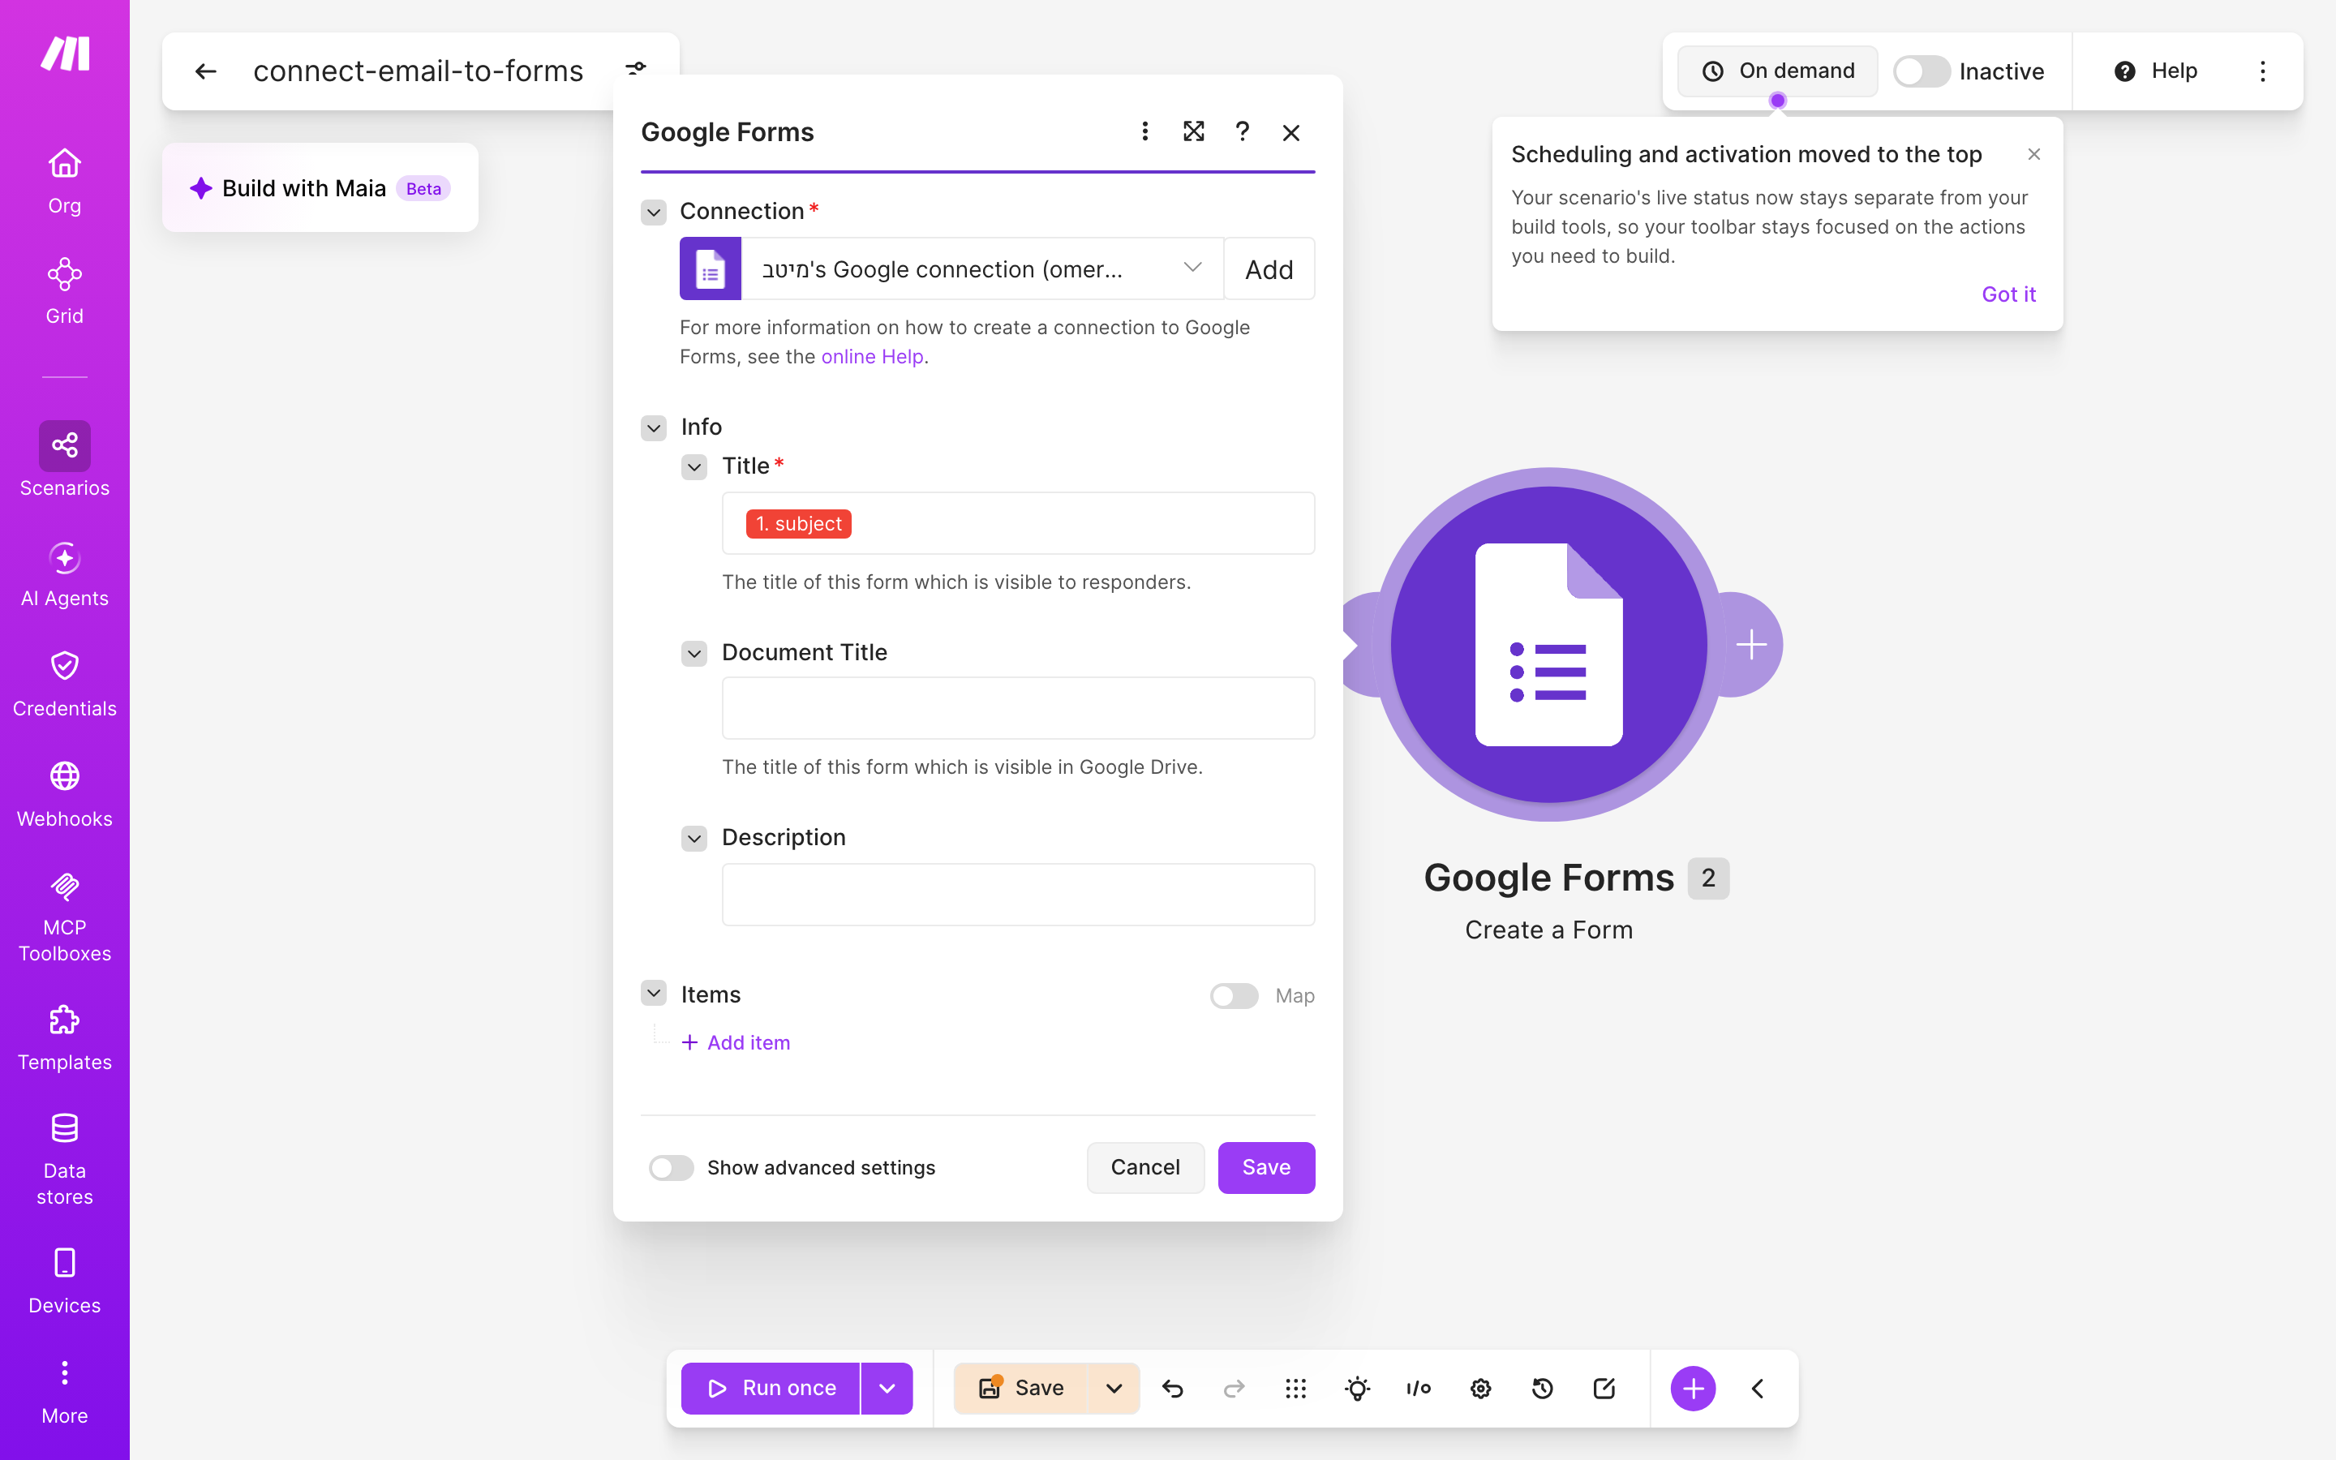Toggle the scenario Inactive switch

(1921, 71)
